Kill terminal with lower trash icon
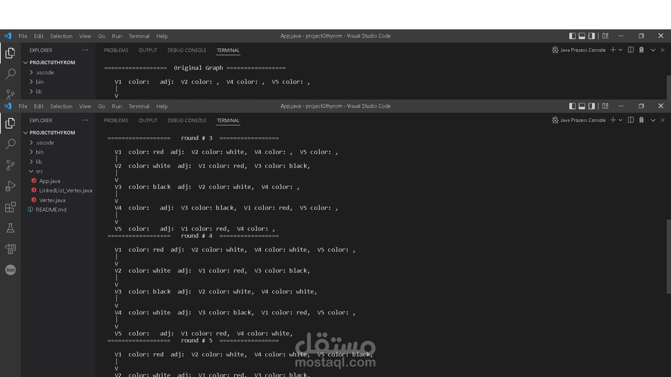This screenshot has width=671, height=377. [641, 120]
